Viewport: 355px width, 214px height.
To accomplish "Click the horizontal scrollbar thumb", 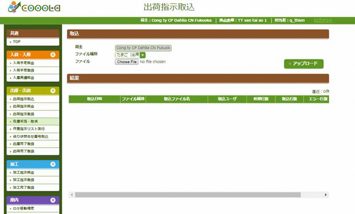I will click(188, 195).
